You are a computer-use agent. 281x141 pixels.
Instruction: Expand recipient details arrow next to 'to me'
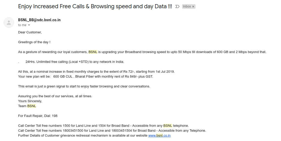coord(29,25)
